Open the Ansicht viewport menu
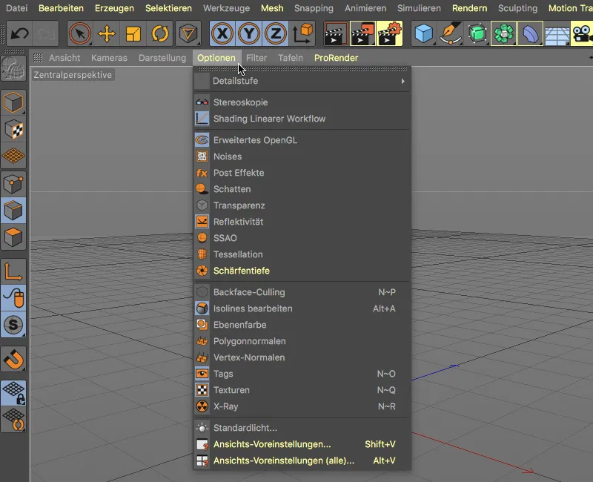Screen dimensions: 593x482 64,58
